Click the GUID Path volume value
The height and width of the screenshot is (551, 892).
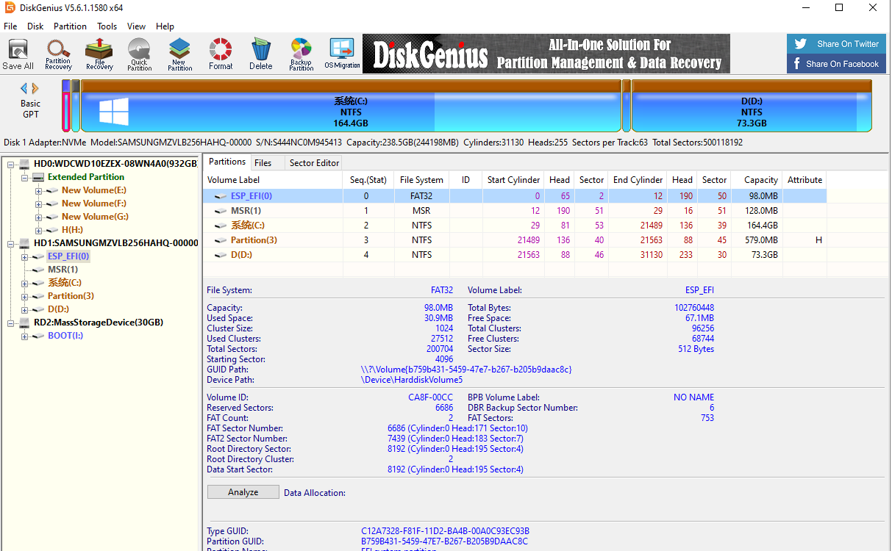pos(466,370)
